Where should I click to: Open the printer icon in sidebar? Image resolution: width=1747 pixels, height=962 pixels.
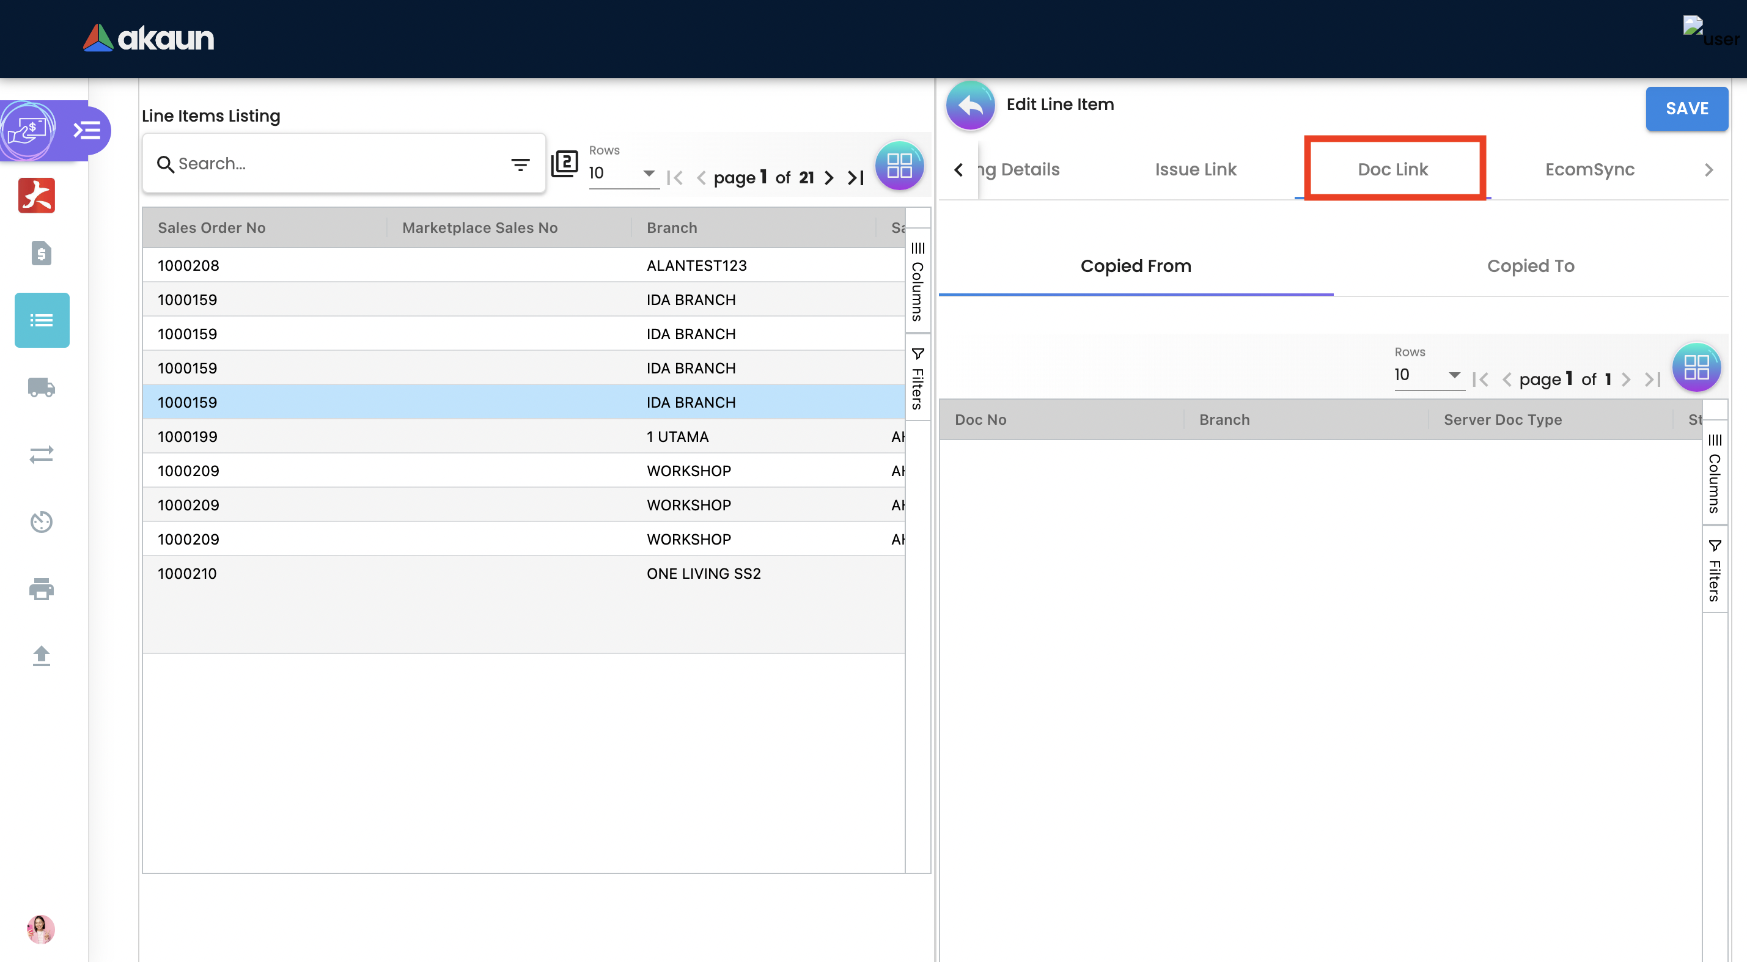(42, 589)
